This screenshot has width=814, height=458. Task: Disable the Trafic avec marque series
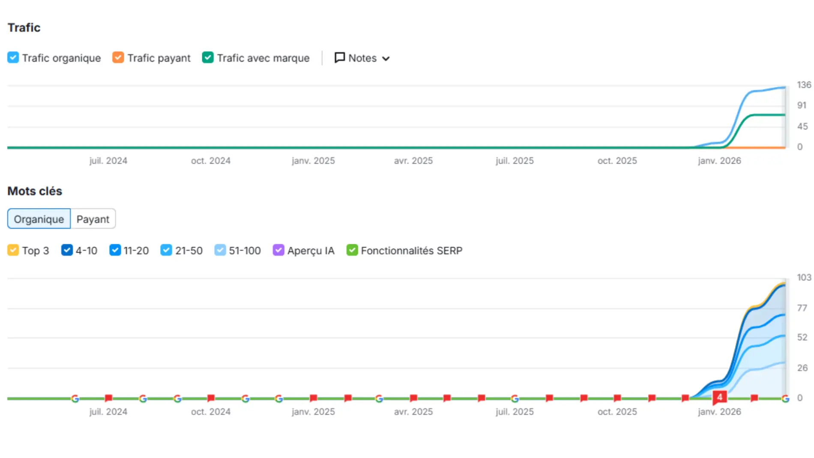pyautogui.click(x=208, y=57)
